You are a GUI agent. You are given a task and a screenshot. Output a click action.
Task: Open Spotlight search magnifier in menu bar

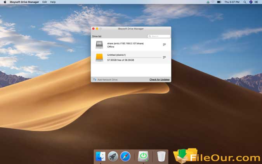click(245, 2)
